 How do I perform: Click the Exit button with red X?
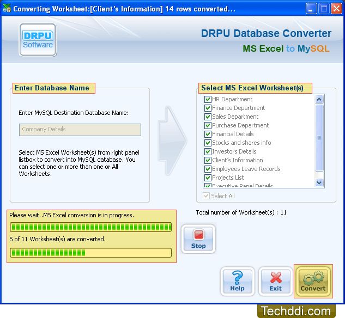[275, 282]
